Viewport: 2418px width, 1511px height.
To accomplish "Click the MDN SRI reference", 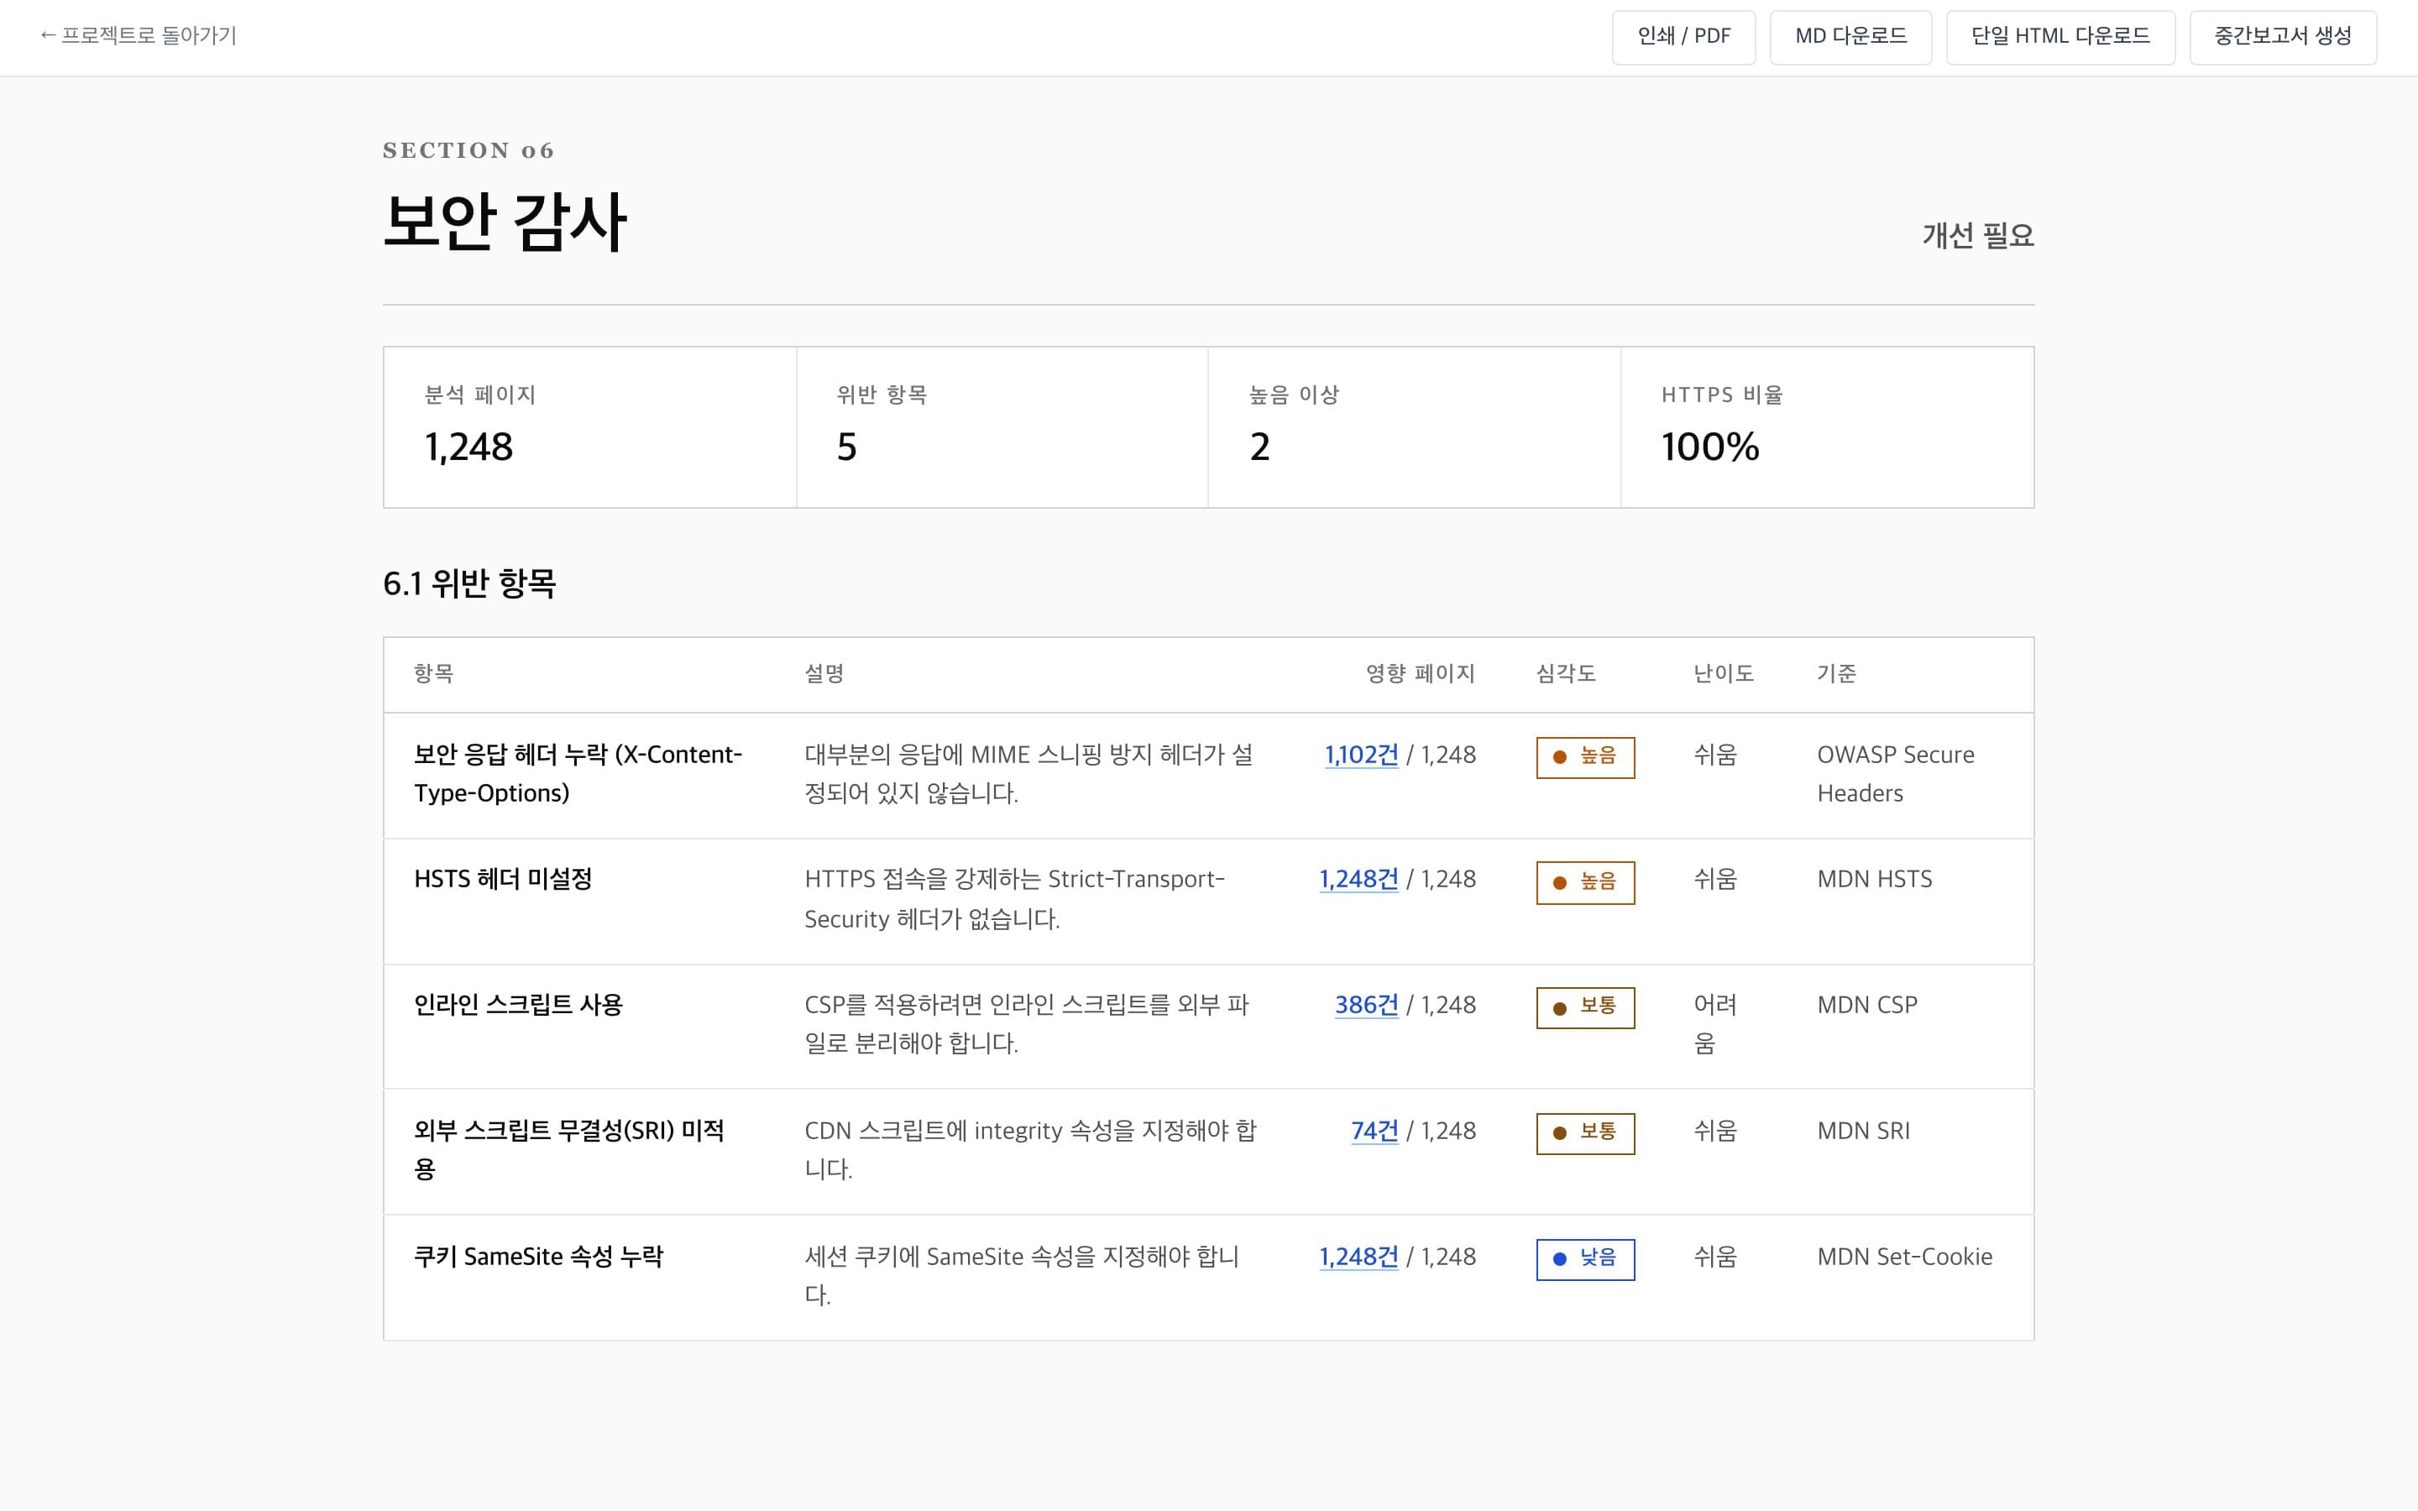I will (x=1864, y=1132).
